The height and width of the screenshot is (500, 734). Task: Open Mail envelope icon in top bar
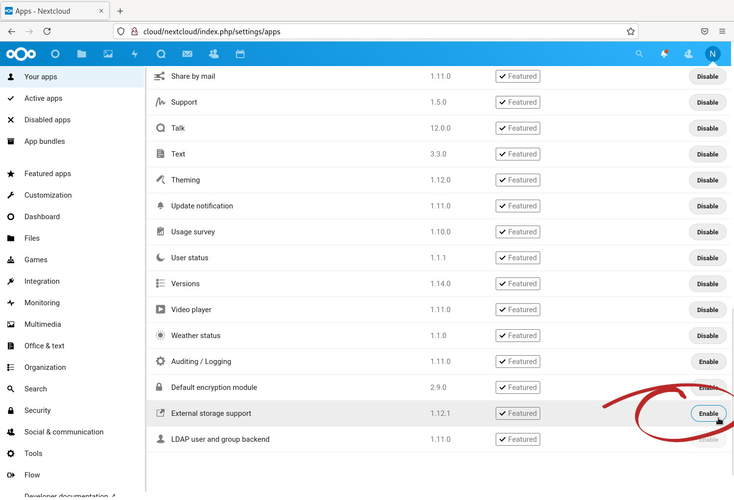point(187,54)
